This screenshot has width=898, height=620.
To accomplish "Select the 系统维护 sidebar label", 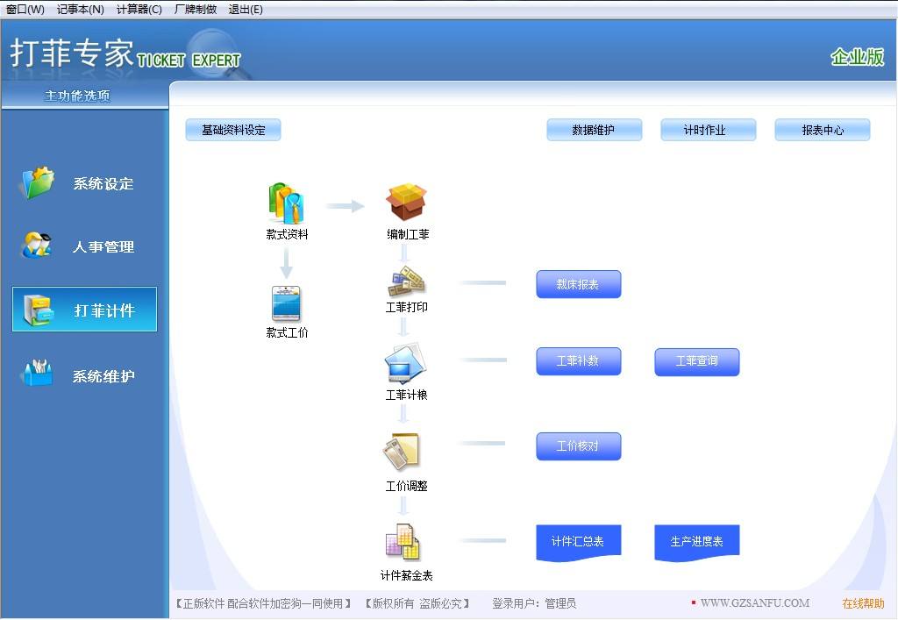I will (103, 376).
